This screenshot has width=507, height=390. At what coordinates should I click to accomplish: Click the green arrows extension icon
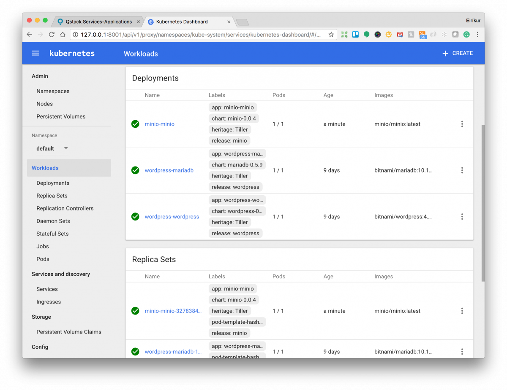click(x=344, y=35)
